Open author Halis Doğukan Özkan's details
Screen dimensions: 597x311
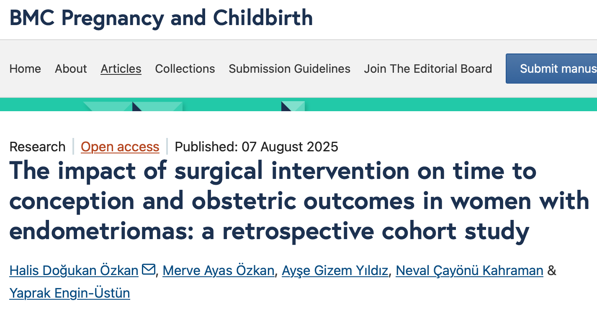74,271
